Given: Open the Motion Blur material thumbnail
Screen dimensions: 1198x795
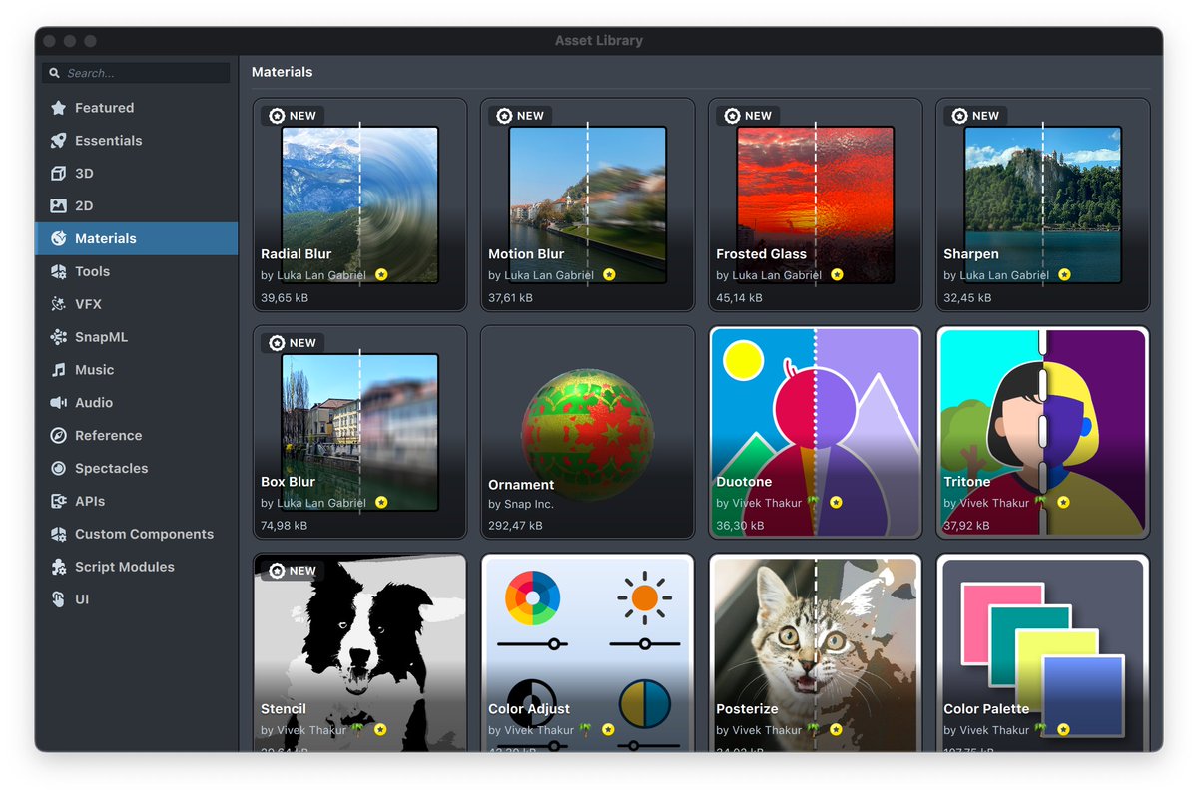Looking at the screenshot, I should tap(587, 204).
